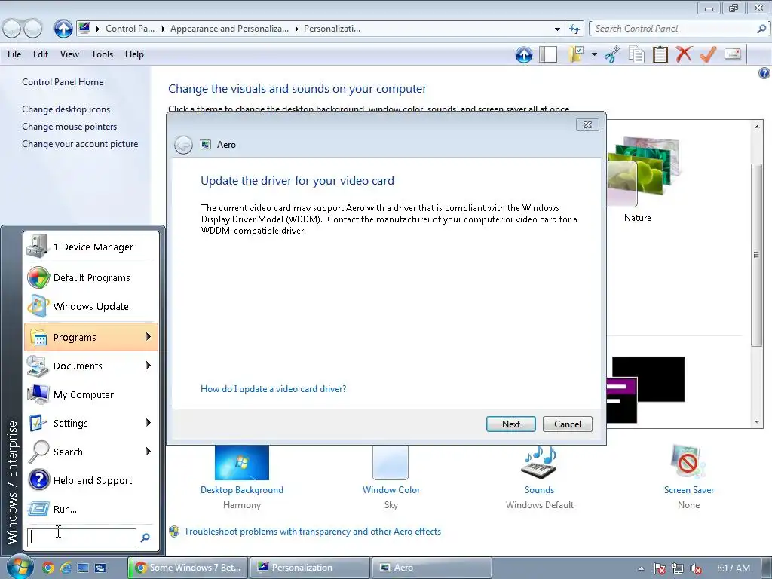This screenshot has width=772, height=579.
Task: Click the theme list scrollbar down arrow
Action: point(757,422)
